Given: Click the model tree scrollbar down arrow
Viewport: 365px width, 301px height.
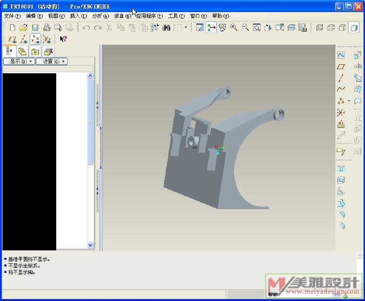Looking at the screenshot, I should [x=90, y=245].
